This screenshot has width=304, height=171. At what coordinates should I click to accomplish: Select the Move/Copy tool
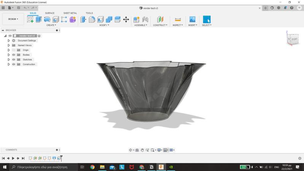coord(126,19)
